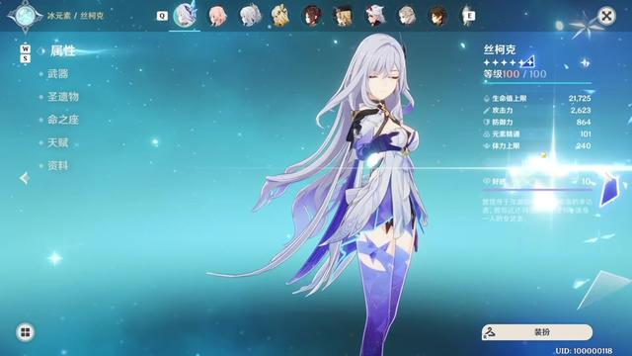Select the third grey-haired character portrait

406,16
